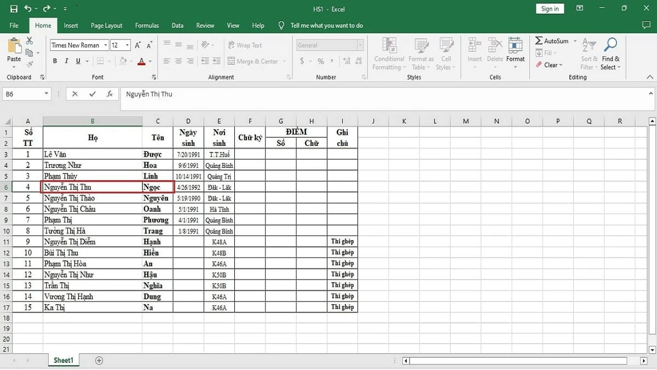Toggle italic formatting
Image resolution: width=657 pixels, height=370 pixels.
click(66, 61)
